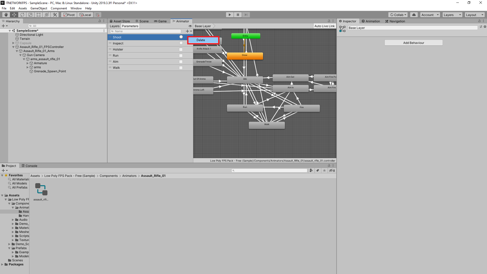
Task: Toggle the Holster animator parameter checkbox
Action: coord(181,49)
